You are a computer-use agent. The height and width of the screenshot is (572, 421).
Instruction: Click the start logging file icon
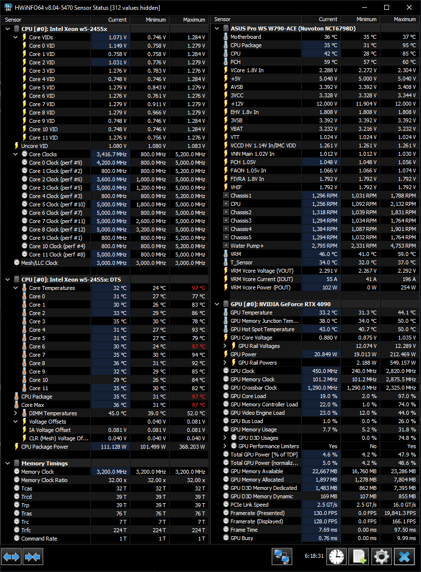[x=359, y=557]
